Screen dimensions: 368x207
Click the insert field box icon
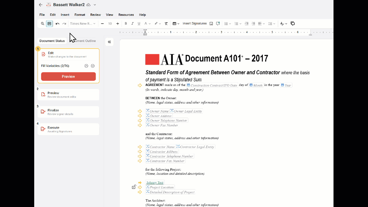tap(211, 24)
